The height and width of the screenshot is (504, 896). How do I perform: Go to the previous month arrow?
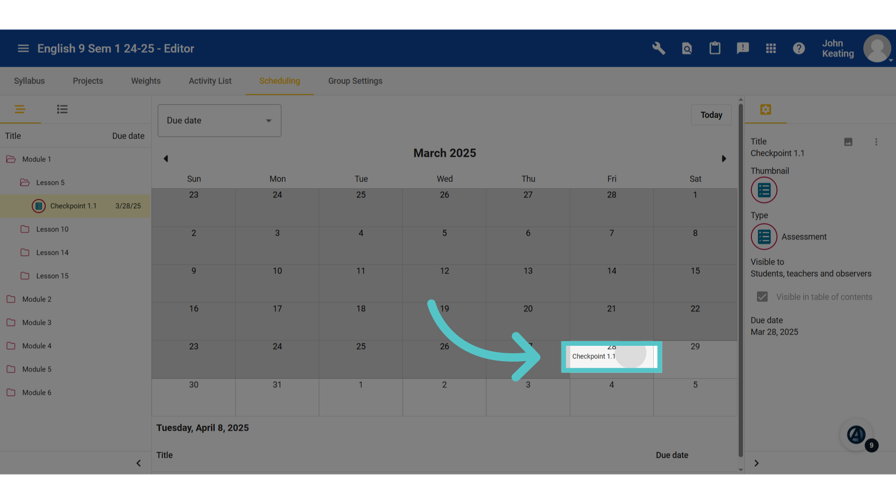pos(166,159)
